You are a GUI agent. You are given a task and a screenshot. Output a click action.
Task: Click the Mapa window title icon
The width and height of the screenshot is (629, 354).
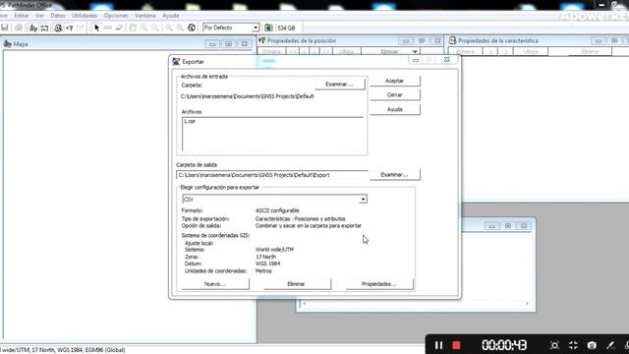(x=7, y=43)
